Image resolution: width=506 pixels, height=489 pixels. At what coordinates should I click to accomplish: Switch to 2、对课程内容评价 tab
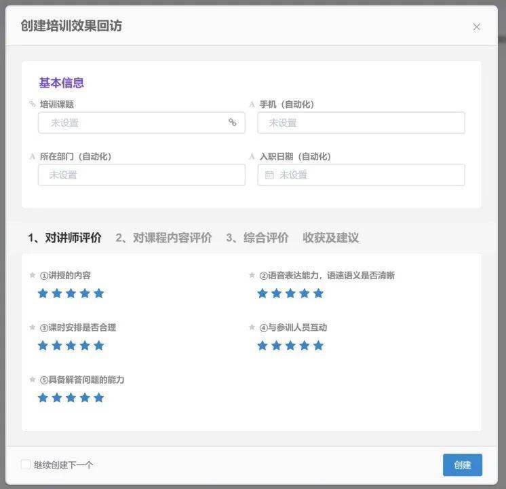click(163, 238)
